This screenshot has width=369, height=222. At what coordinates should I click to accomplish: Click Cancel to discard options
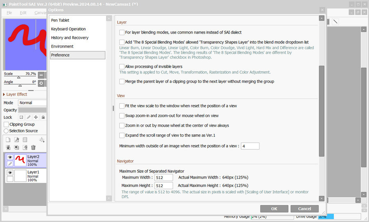coord(305,208)
